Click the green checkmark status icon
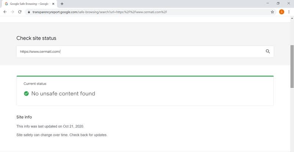 (26, 93)
